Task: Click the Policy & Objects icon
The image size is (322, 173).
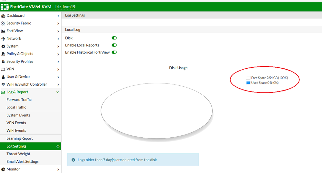Action: 3,54
